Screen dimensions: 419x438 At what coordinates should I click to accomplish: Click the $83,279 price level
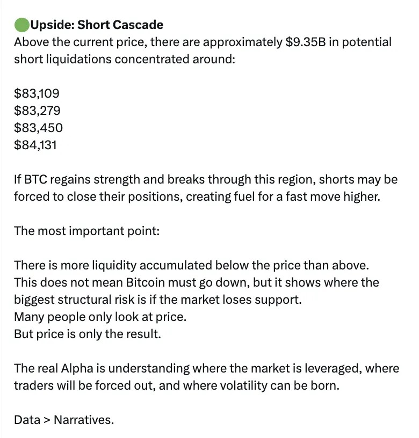pyautogui.click(x=37, y=111)
